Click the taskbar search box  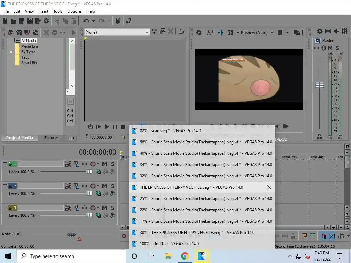pos(71,256)
